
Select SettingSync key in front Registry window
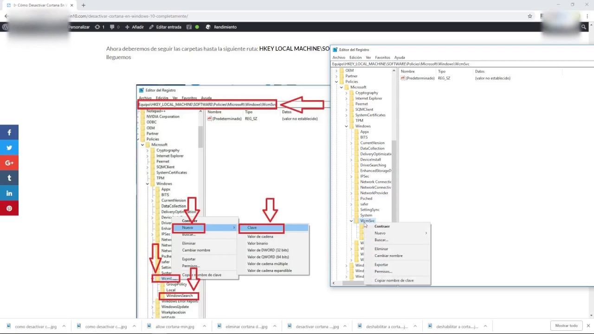click(370, 210)
